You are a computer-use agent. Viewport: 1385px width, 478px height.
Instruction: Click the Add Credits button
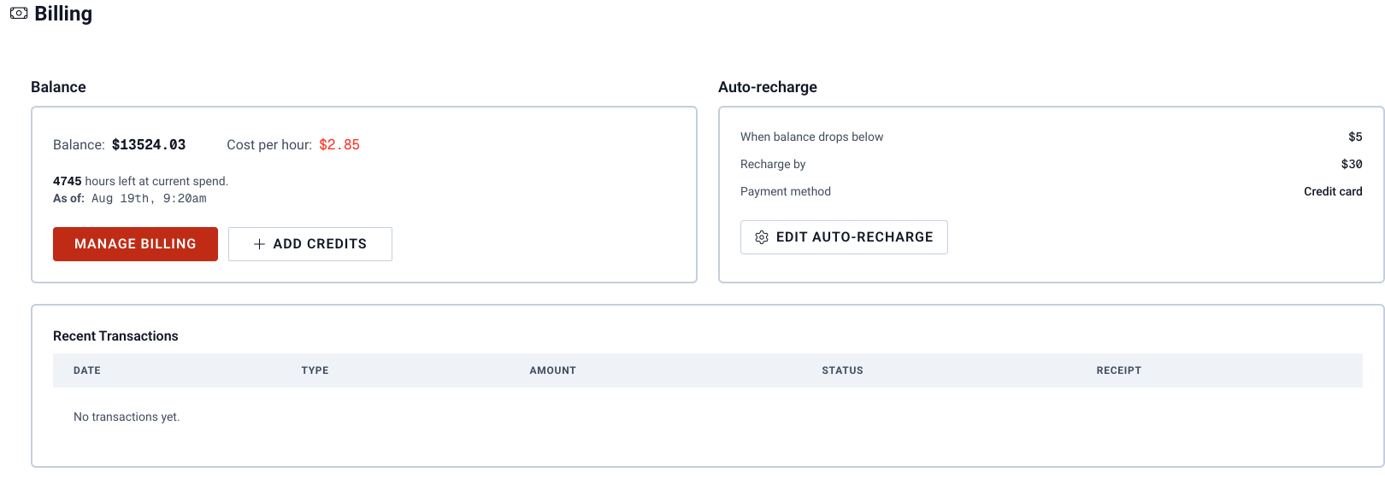[x=310, y=244]
